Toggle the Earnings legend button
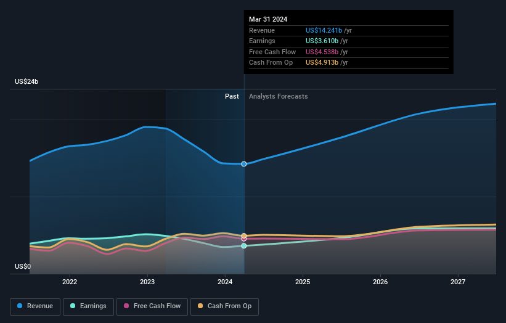This screenshot has height=323, width=506. pos(88,306)
